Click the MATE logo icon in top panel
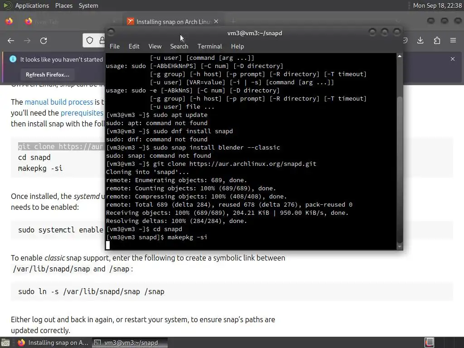The width and height of the screenshot is (464, 348). [7, 5]
